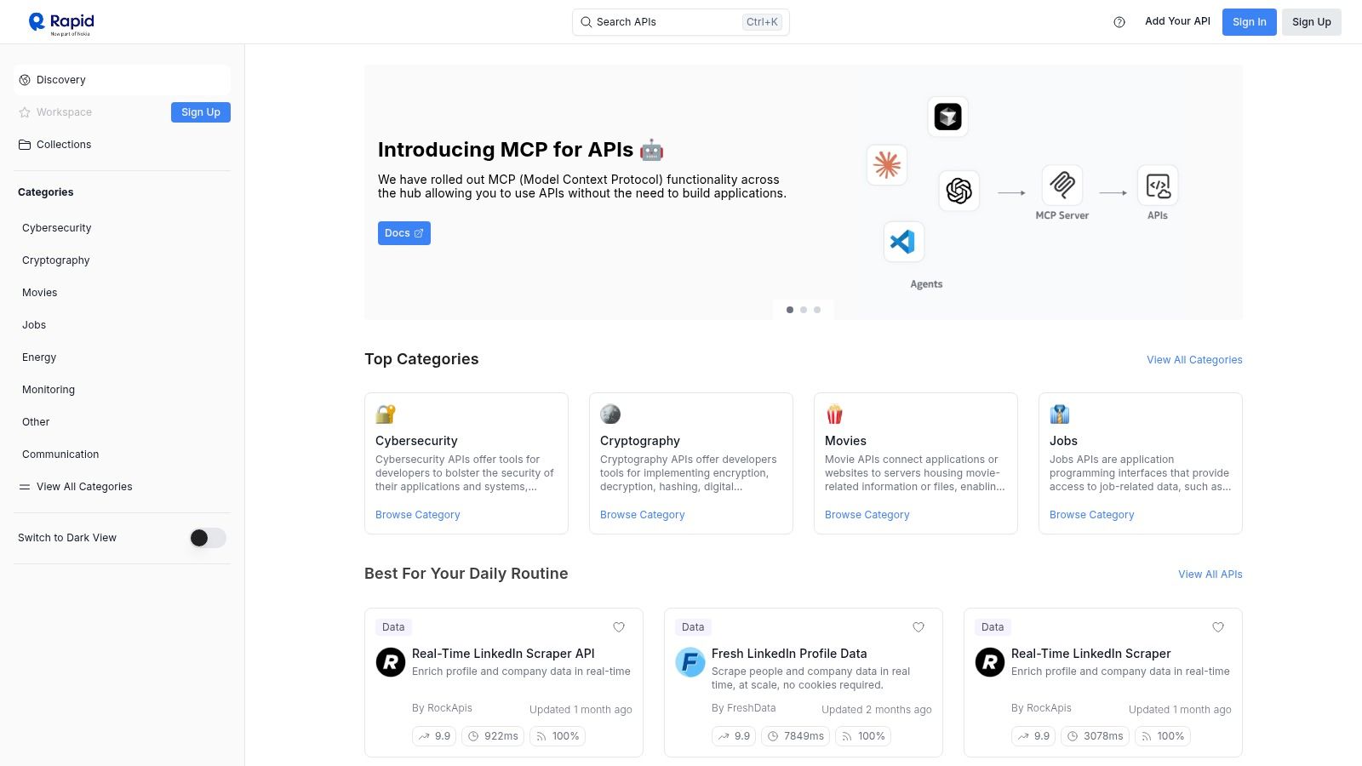Viewport: 1362px width, 766px height.
Task: Click Browse Category under Movies
Action: point(867,515)
